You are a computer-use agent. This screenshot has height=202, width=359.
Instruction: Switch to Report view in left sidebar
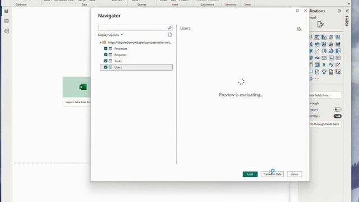coord(6,11)
